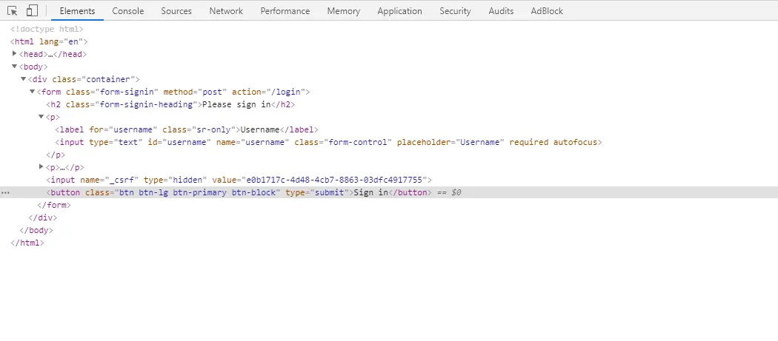Click the type="submit" attribute
This screenshot has width=778, height=341.
click(x=317, y=192)
